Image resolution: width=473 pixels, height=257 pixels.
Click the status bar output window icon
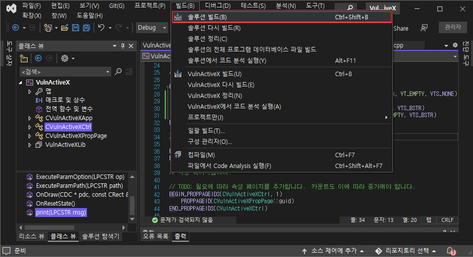click(6, 251)
